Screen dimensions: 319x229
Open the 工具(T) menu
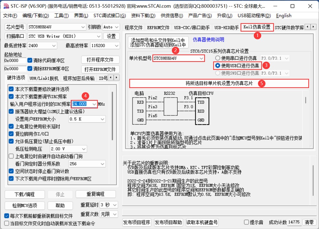[62, 16]
